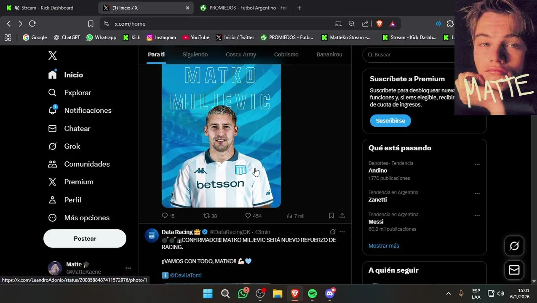Reply to the post with 15 comments
537x303 pixels.
point(168,215)
